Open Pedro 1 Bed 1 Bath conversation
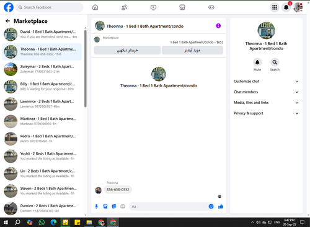Screen dimensions: 310x227 point(42,139)
